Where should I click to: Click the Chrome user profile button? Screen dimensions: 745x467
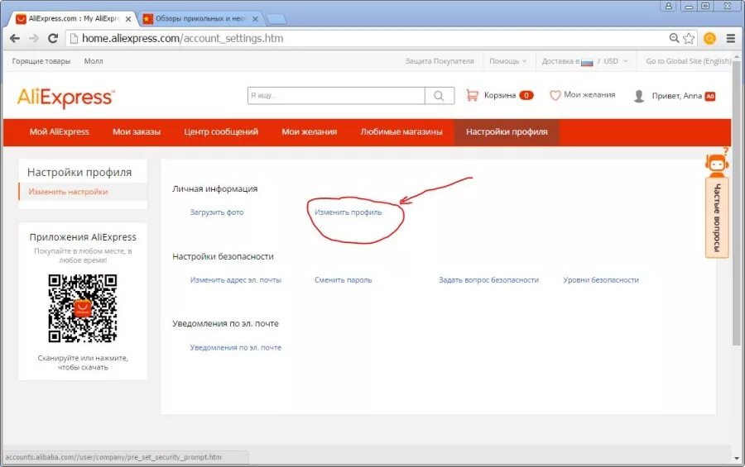tap(668, 6)
